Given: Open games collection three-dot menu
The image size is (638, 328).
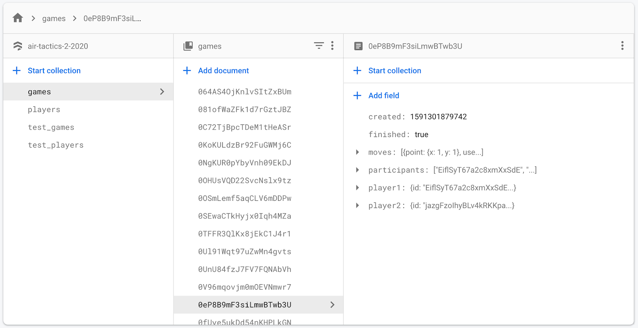Looking at the screenshot, I should coord(332,46).
